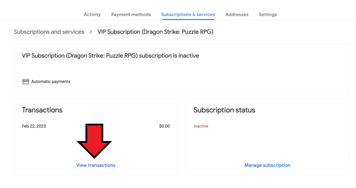This screenshot has height=188, width=356.
Task: Navigate back via Subscriptions and services breadcrumb
Action: coord(49,32)
